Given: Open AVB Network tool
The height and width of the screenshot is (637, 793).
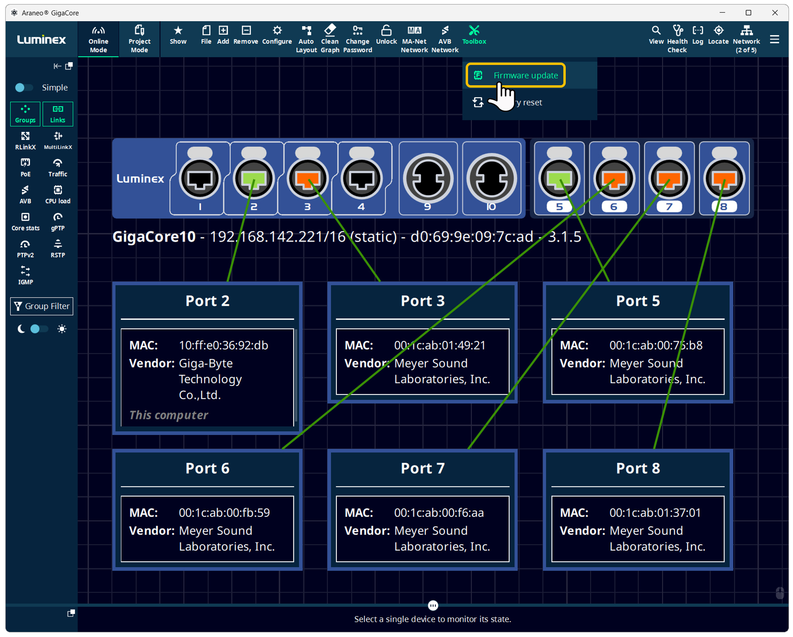Looking at the screenshot, I should click(x=445, y=39).
